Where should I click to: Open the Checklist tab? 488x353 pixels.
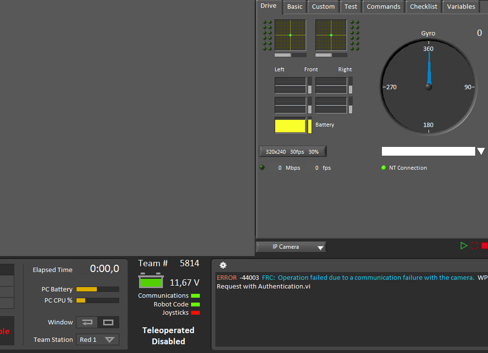pos(423,7)
